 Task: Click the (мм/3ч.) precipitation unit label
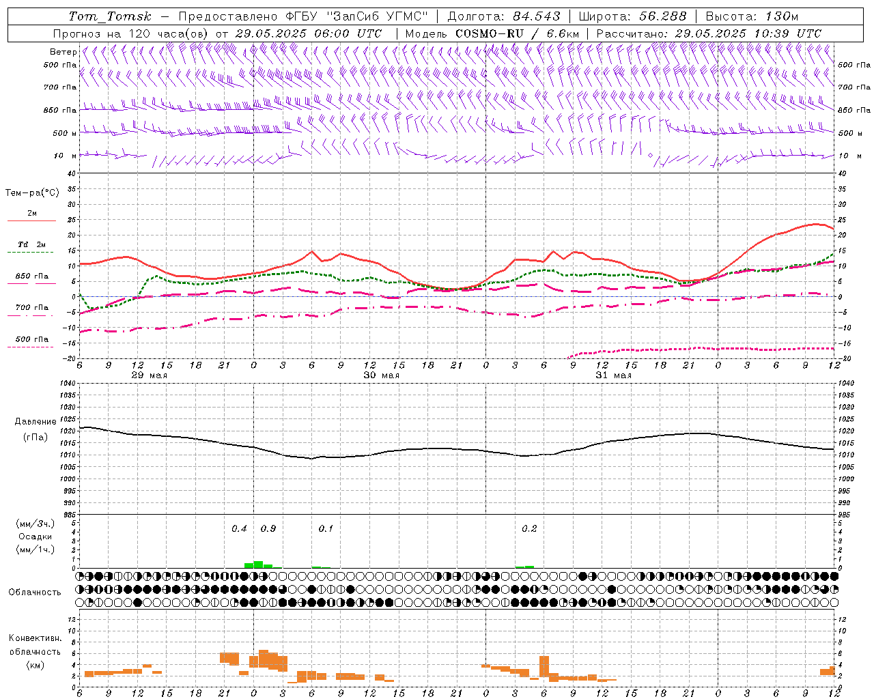pos(35,524)
